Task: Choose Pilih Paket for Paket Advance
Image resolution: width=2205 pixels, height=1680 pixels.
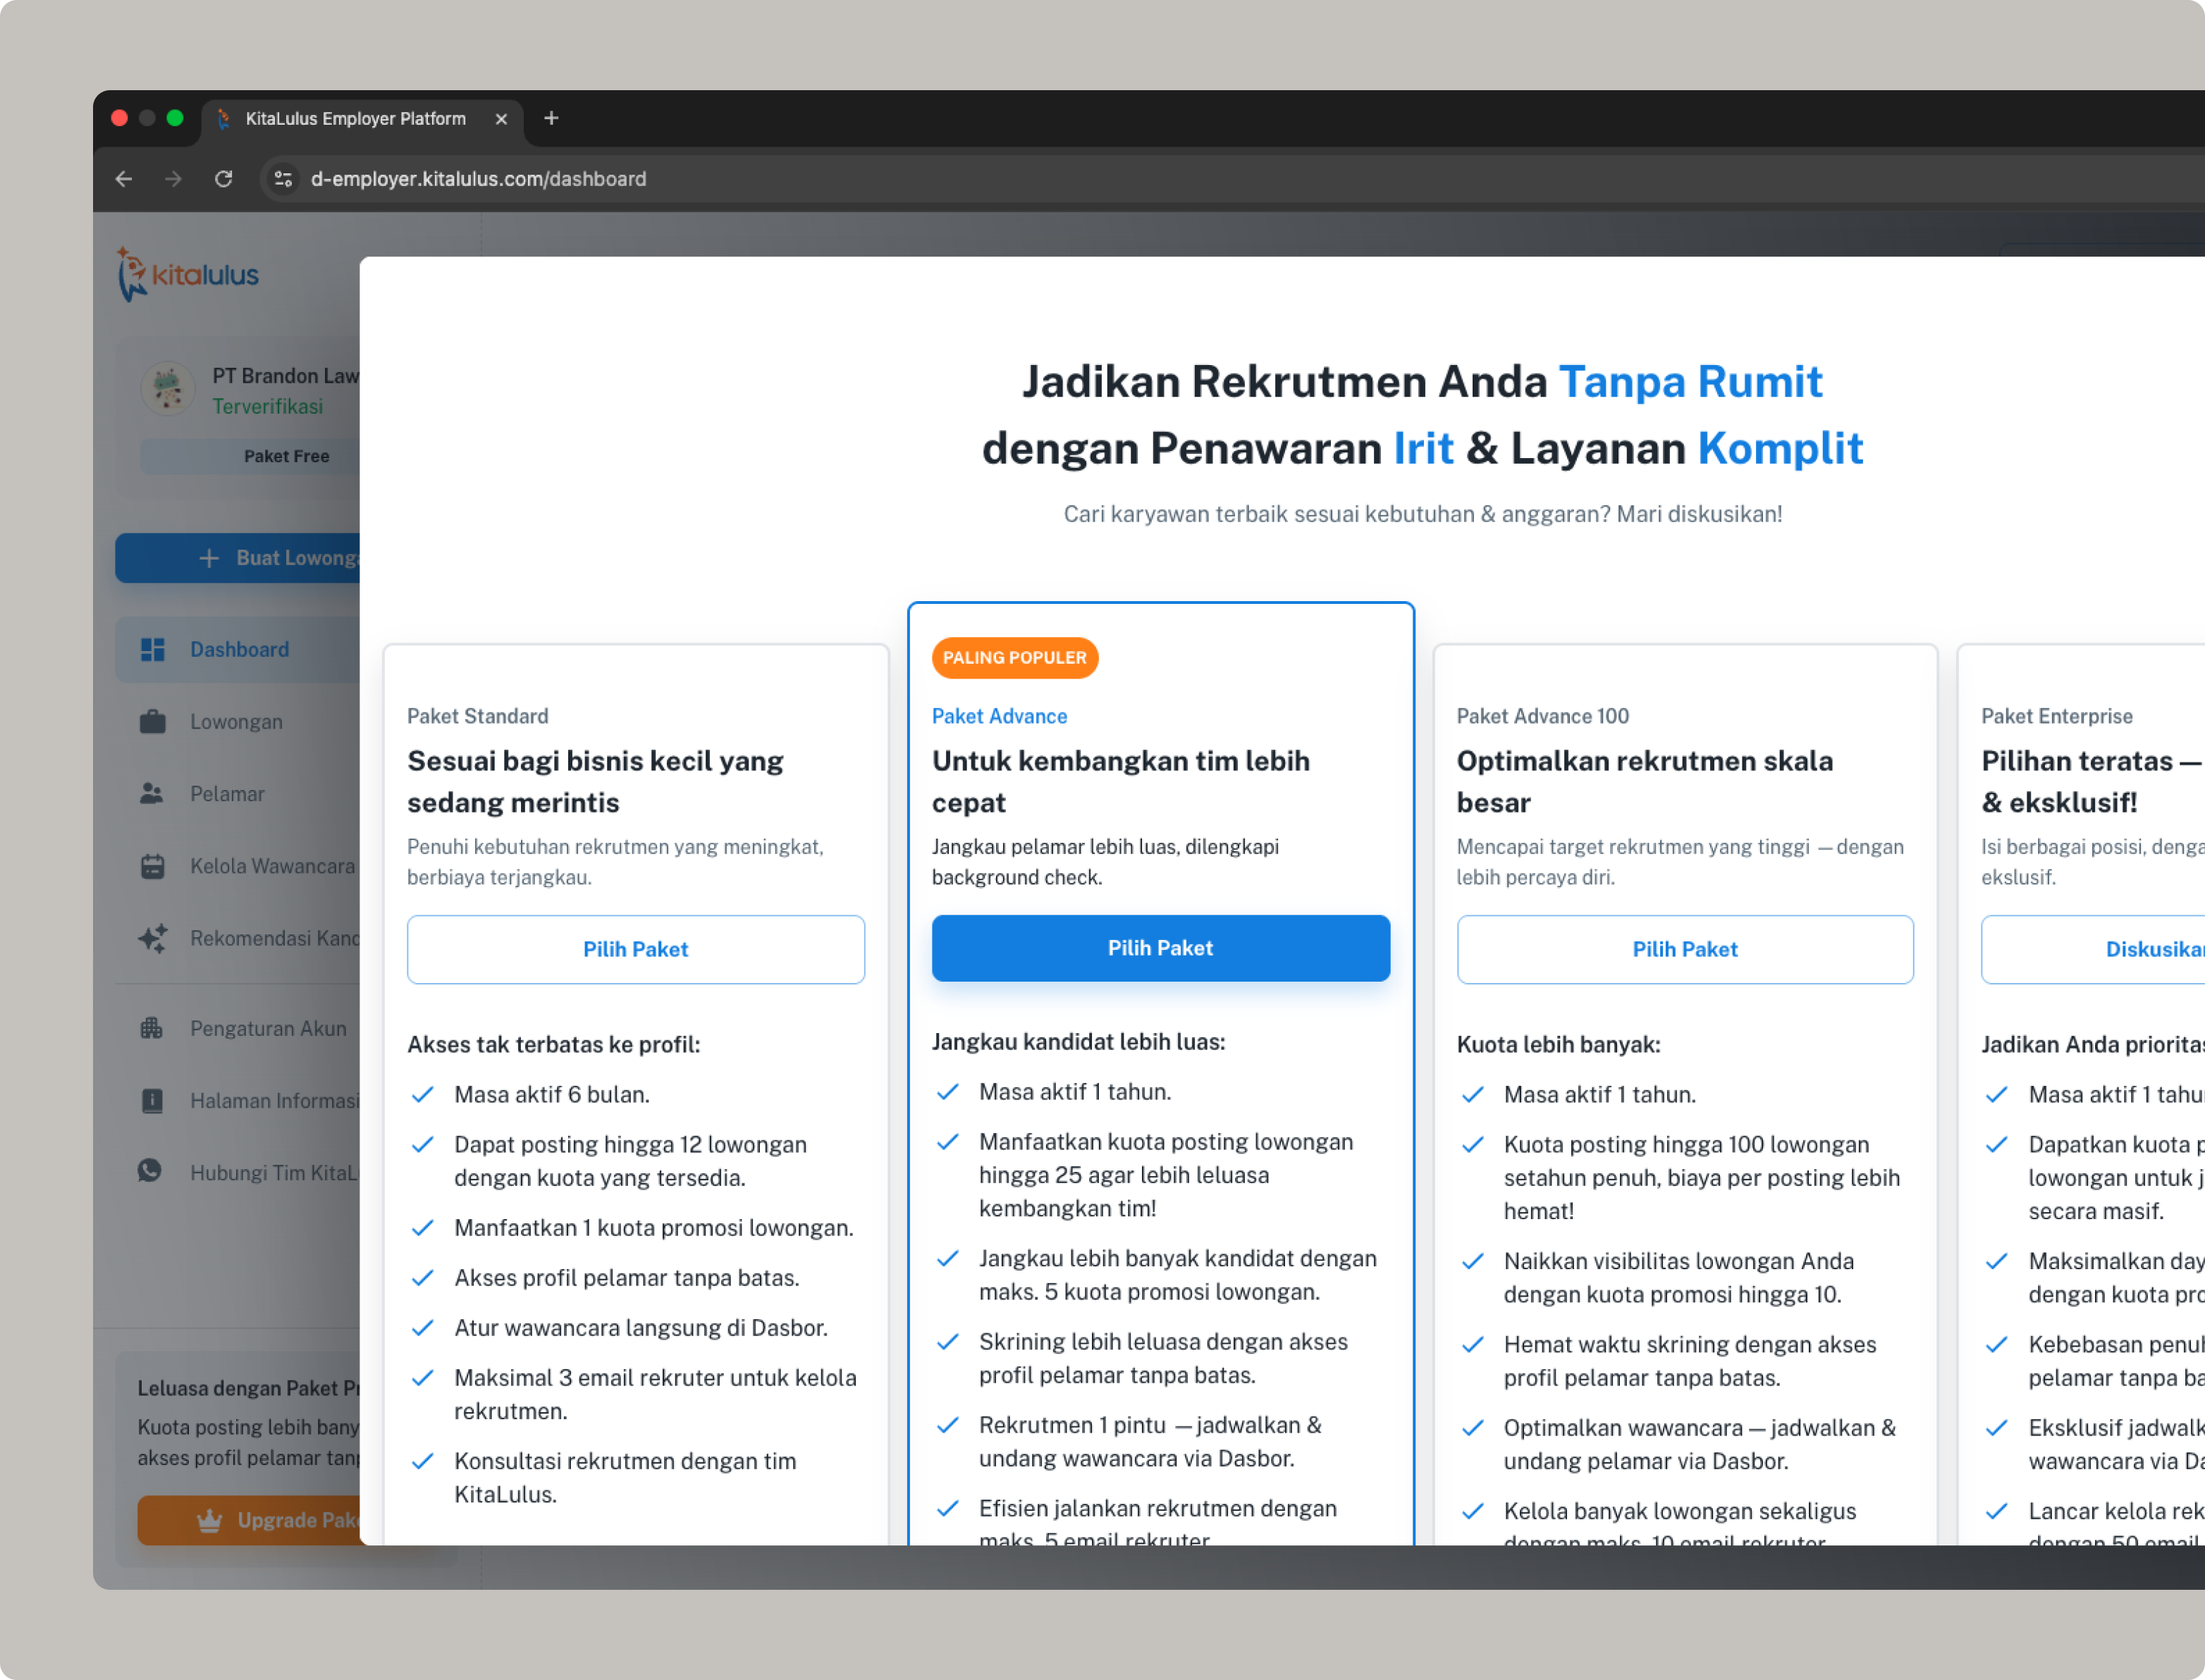Action: 1160,948
